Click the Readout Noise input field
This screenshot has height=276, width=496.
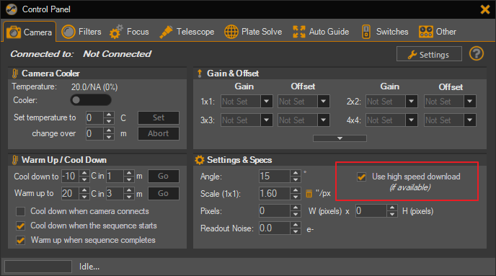[274, 228]
